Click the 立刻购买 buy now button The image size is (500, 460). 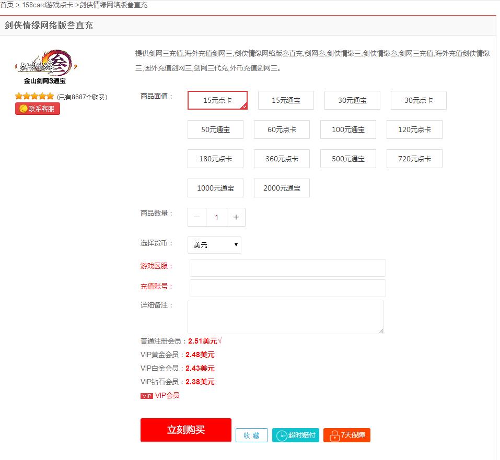[x=186, y=430]
